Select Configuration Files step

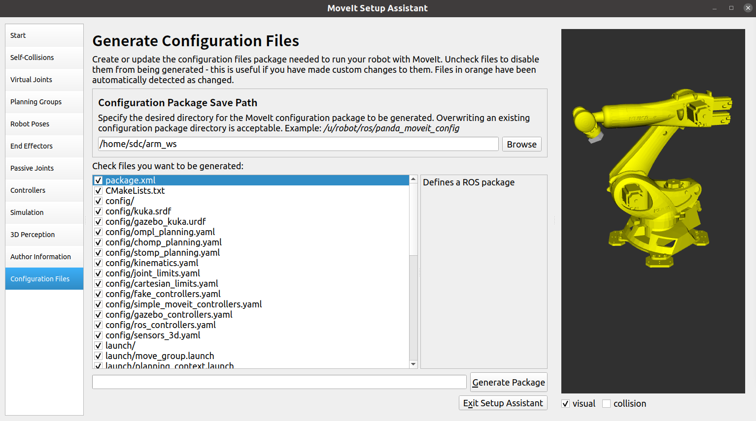pyautogui.click(x=44, y=279)
